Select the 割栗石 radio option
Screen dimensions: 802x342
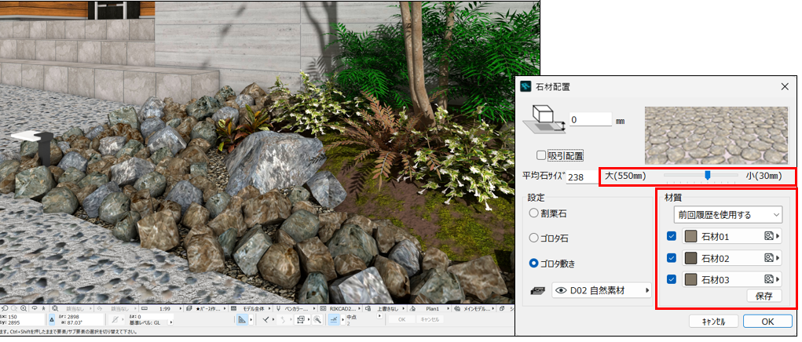534,213
